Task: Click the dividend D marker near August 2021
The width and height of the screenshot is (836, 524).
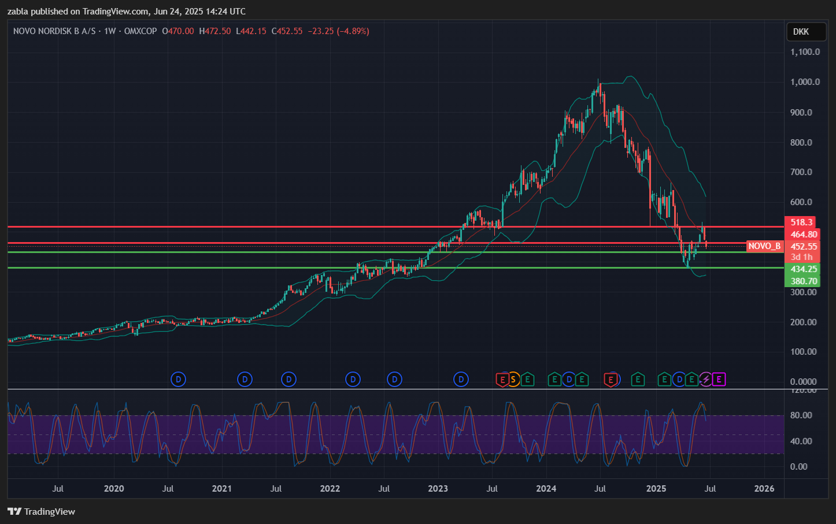Action: tap(288, 380)
